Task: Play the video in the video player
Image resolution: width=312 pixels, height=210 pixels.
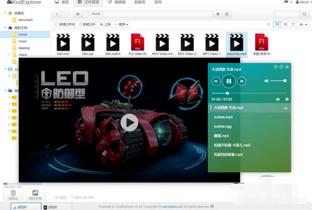Action: [x=130, y=122]
